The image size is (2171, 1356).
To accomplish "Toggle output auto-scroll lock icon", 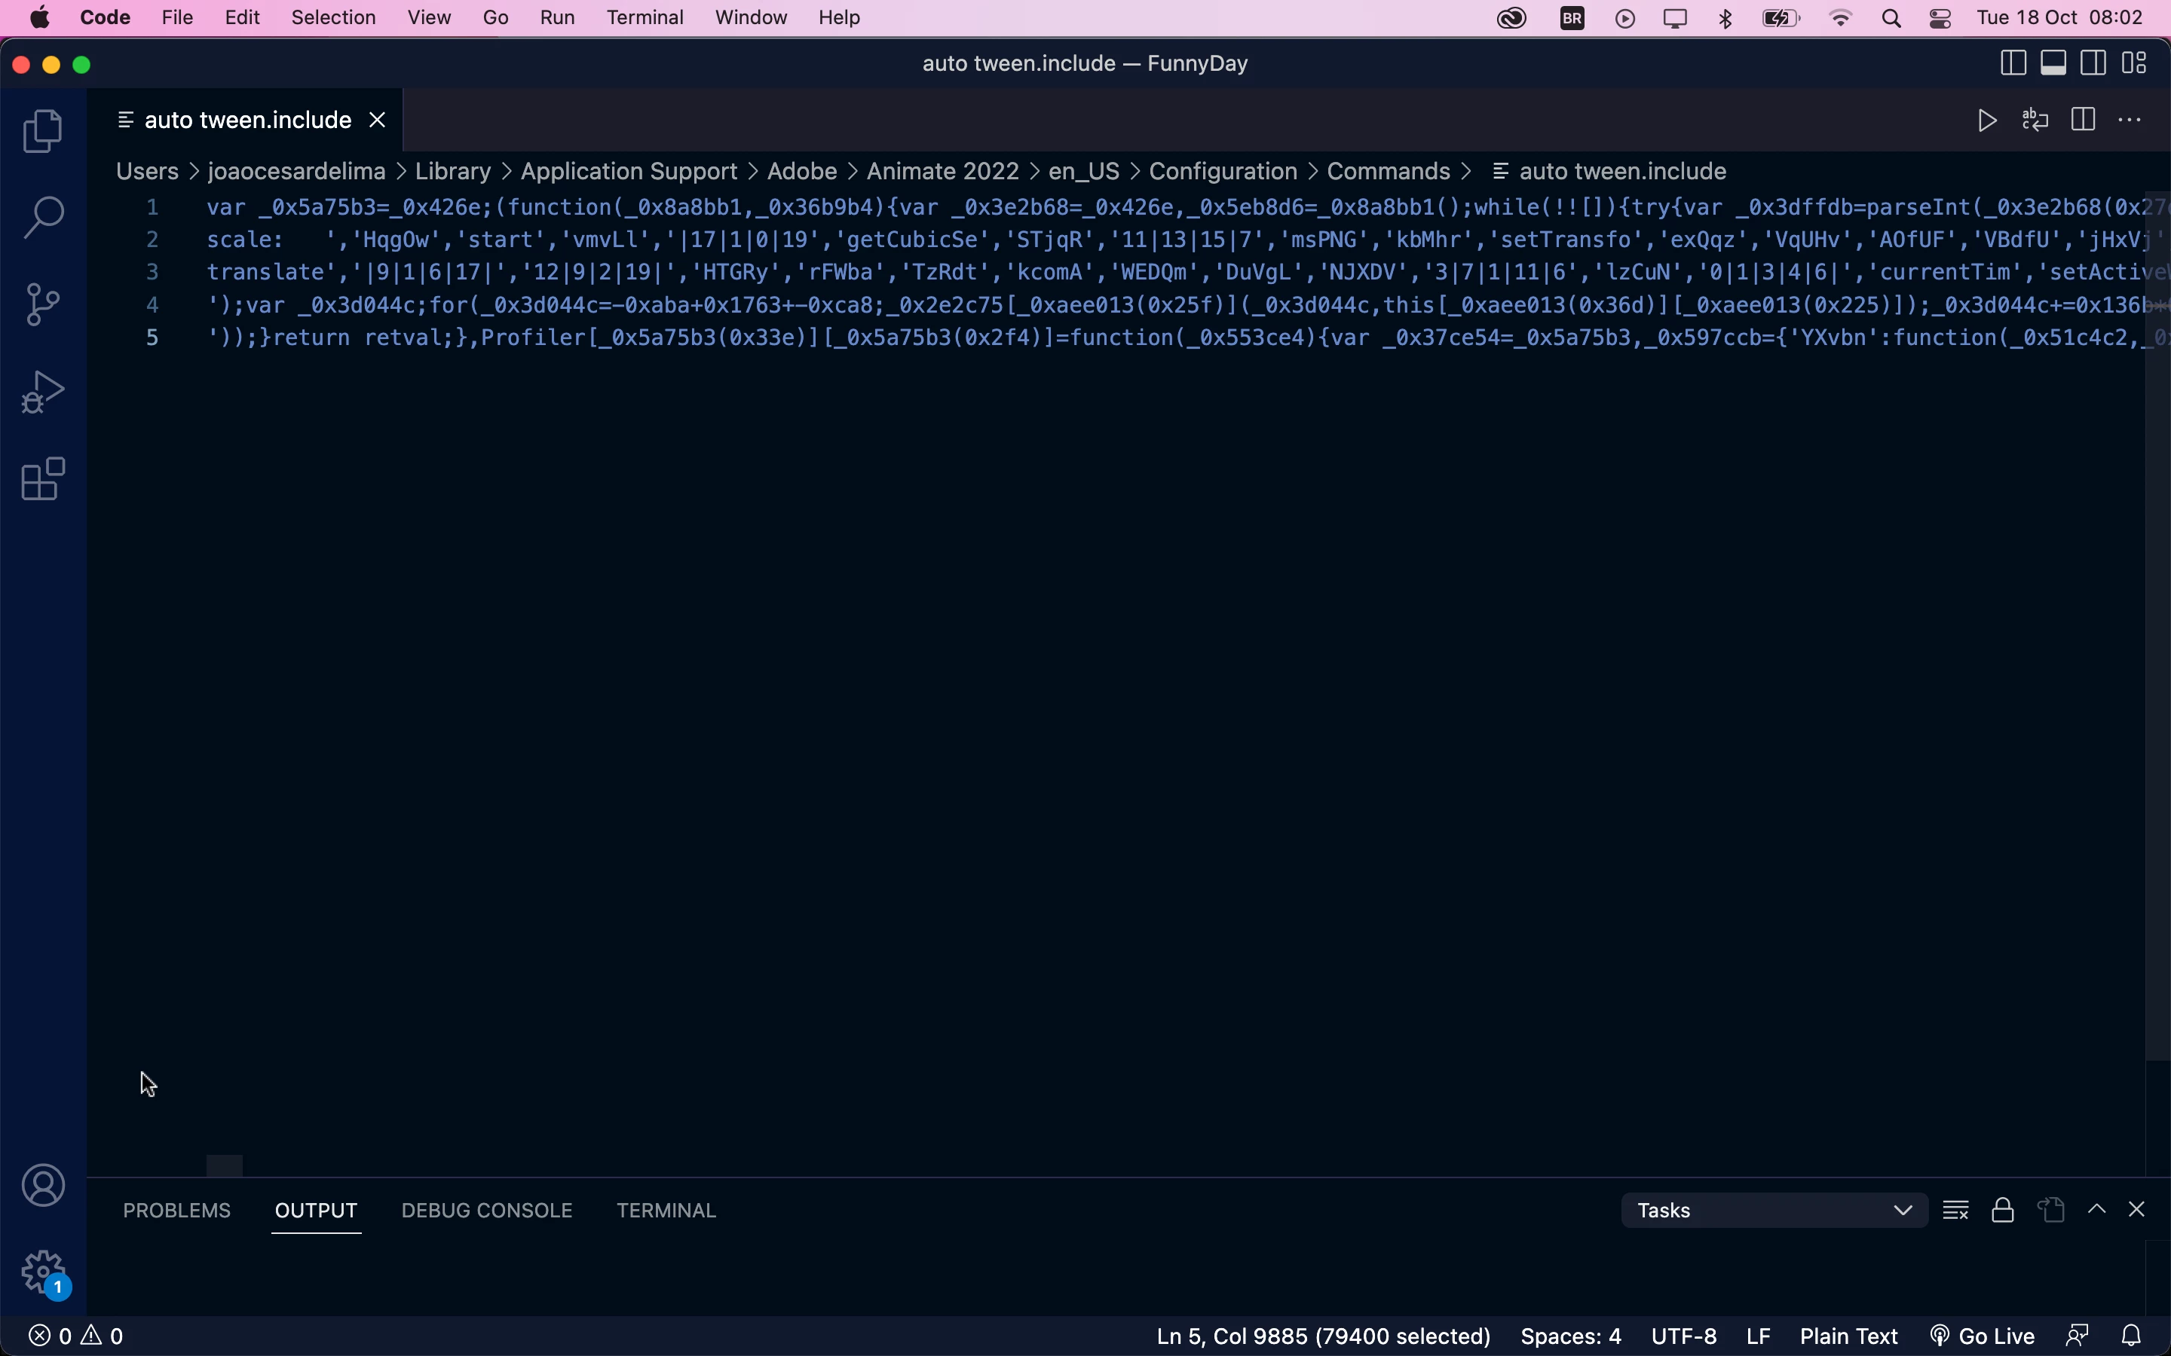I will [x=2003, y=1211].
